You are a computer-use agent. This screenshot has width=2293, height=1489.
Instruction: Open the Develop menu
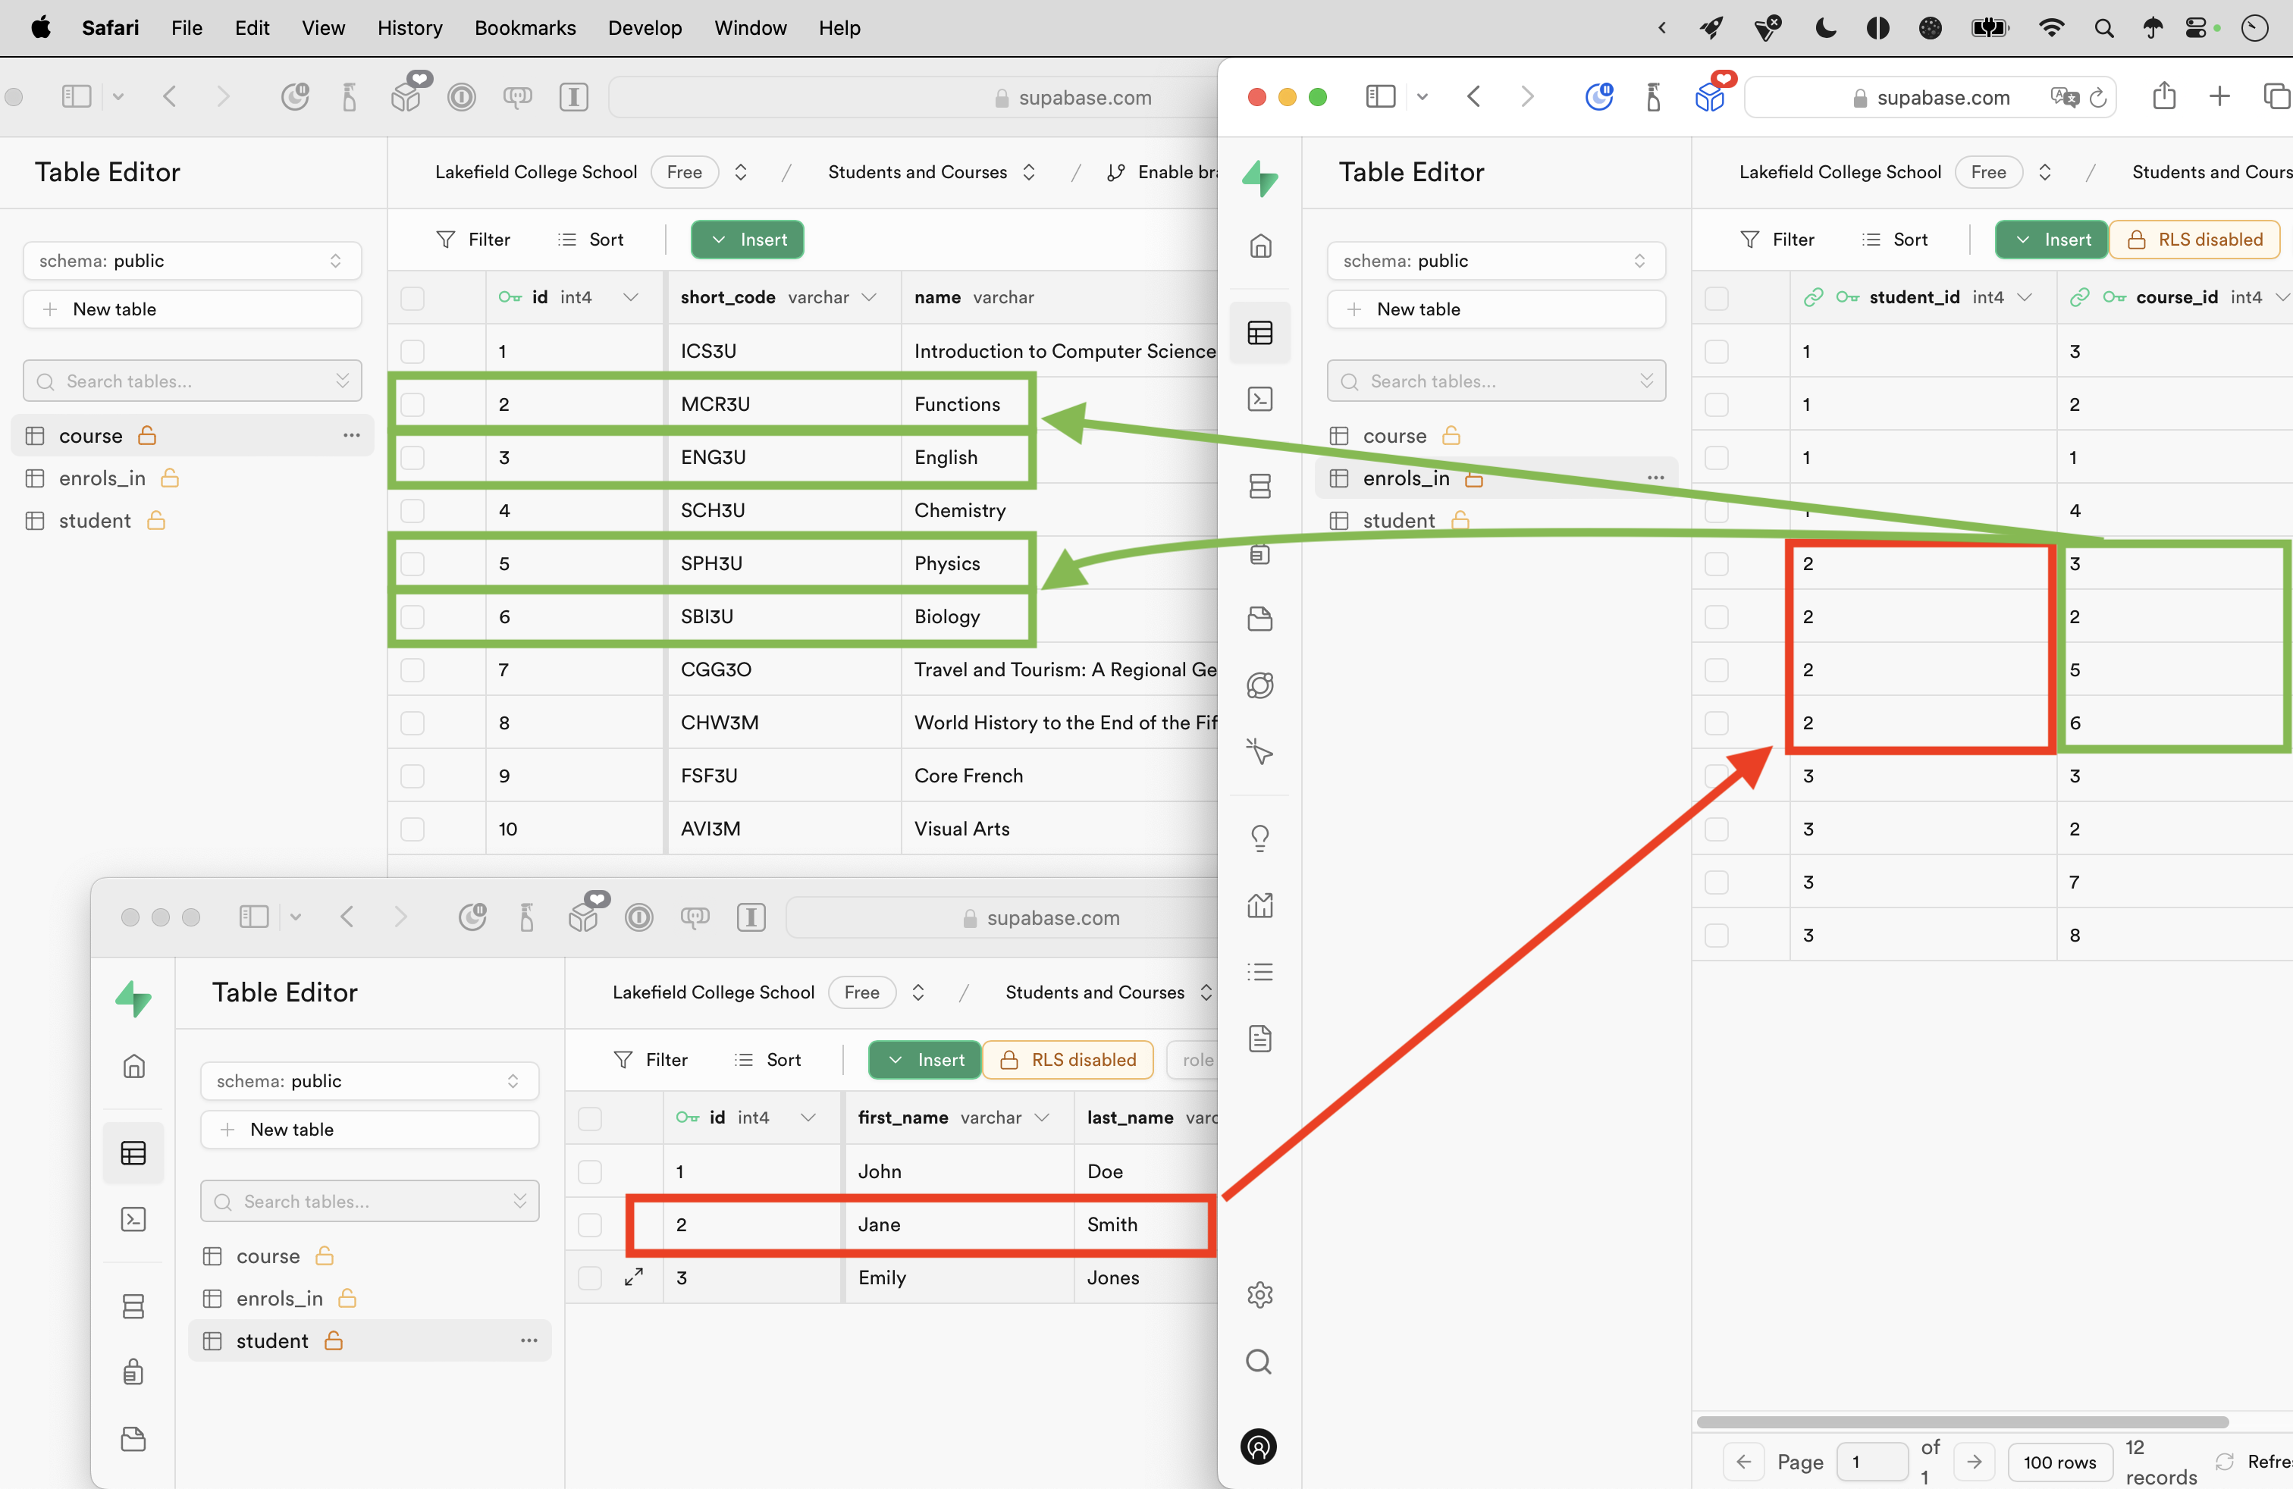click(645, 28)
